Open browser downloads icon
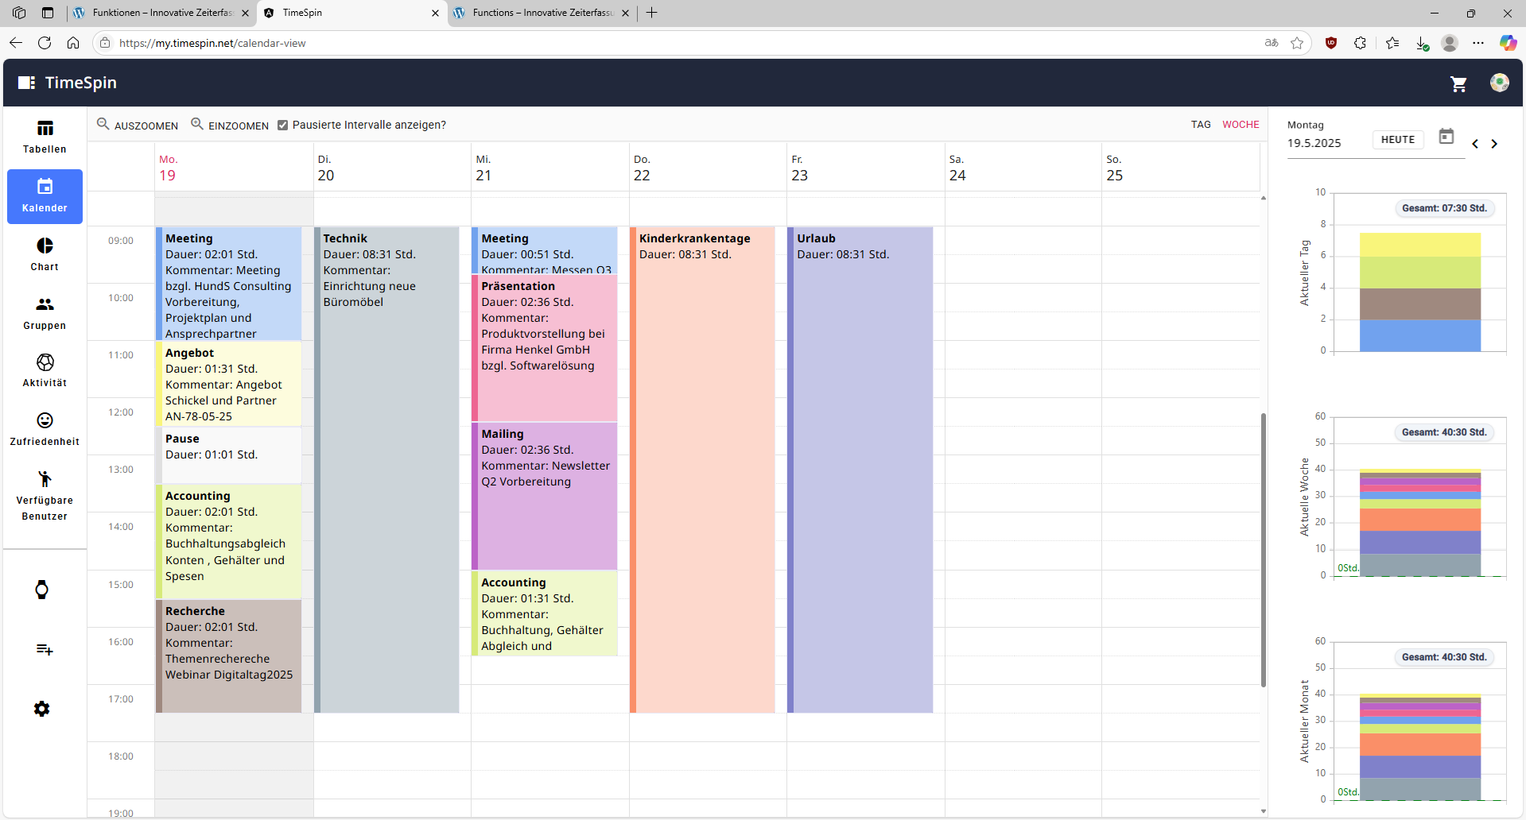Screen dimensions: 1526x820 tap(1422, 43)
